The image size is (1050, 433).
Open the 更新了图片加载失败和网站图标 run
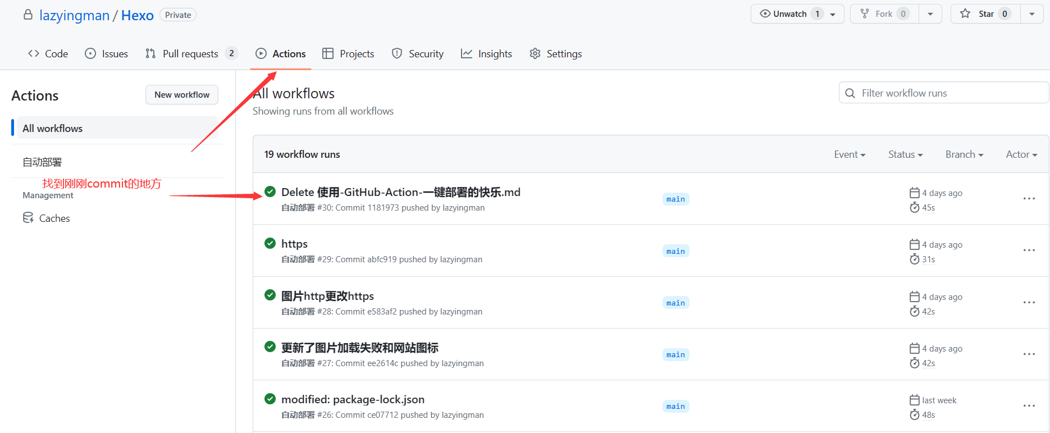(x=360, y=348)
